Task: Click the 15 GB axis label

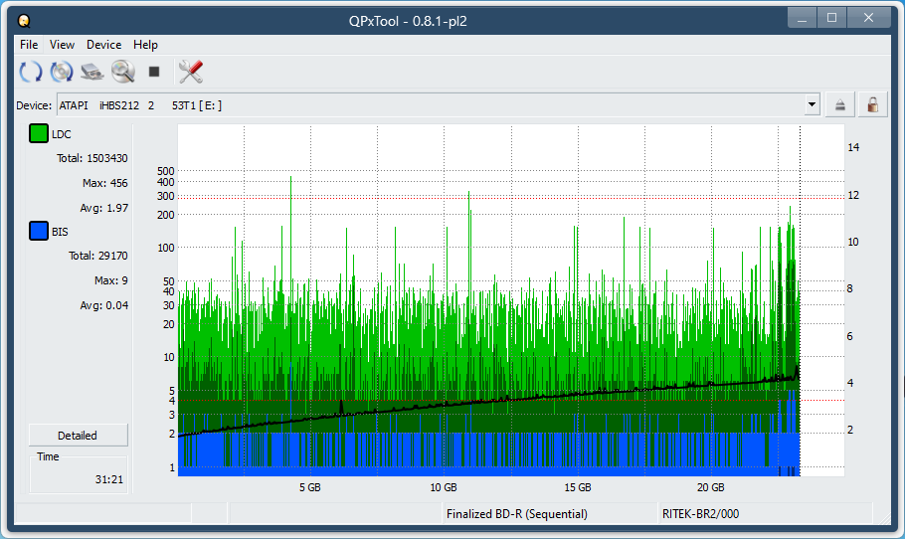Action: point(577,487)
